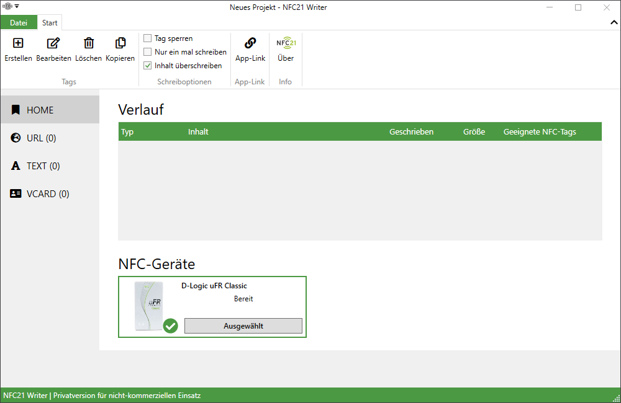The image size is (621, 403).
Task: Click the Geschrieben column header
Action: [x=411, y=131]
